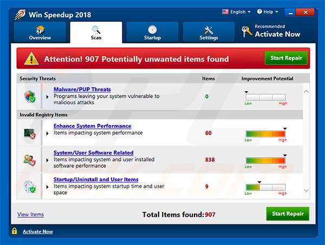Click the View Items link
Viewport: 325px width, 245px height.
tap(30, 214)
